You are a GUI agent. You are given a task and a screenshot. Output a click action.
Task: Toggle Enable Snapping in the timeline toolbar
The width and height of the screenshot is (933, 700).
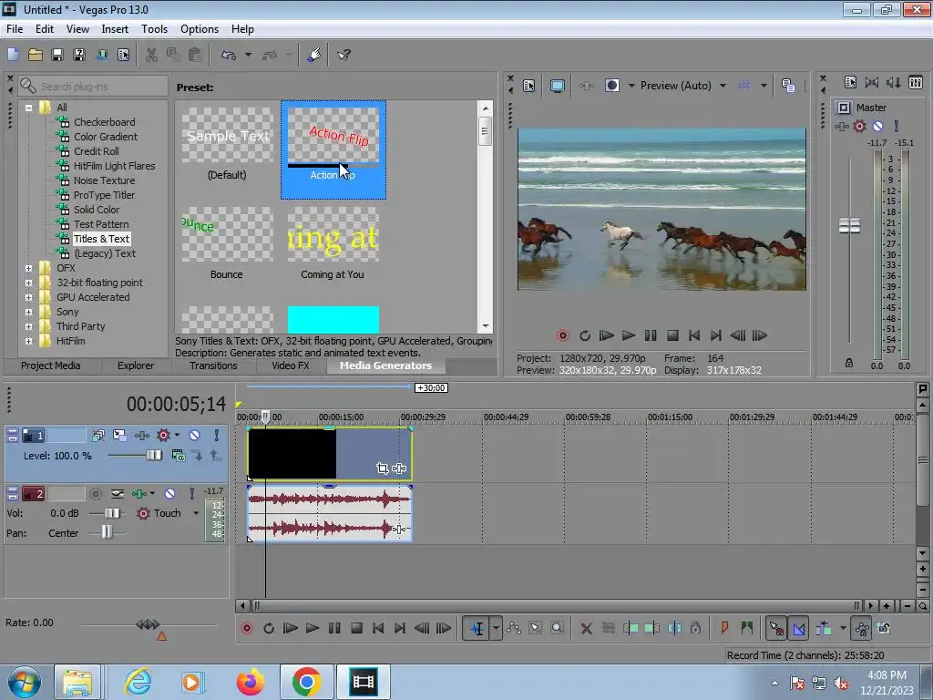click(x=776, y=628)
